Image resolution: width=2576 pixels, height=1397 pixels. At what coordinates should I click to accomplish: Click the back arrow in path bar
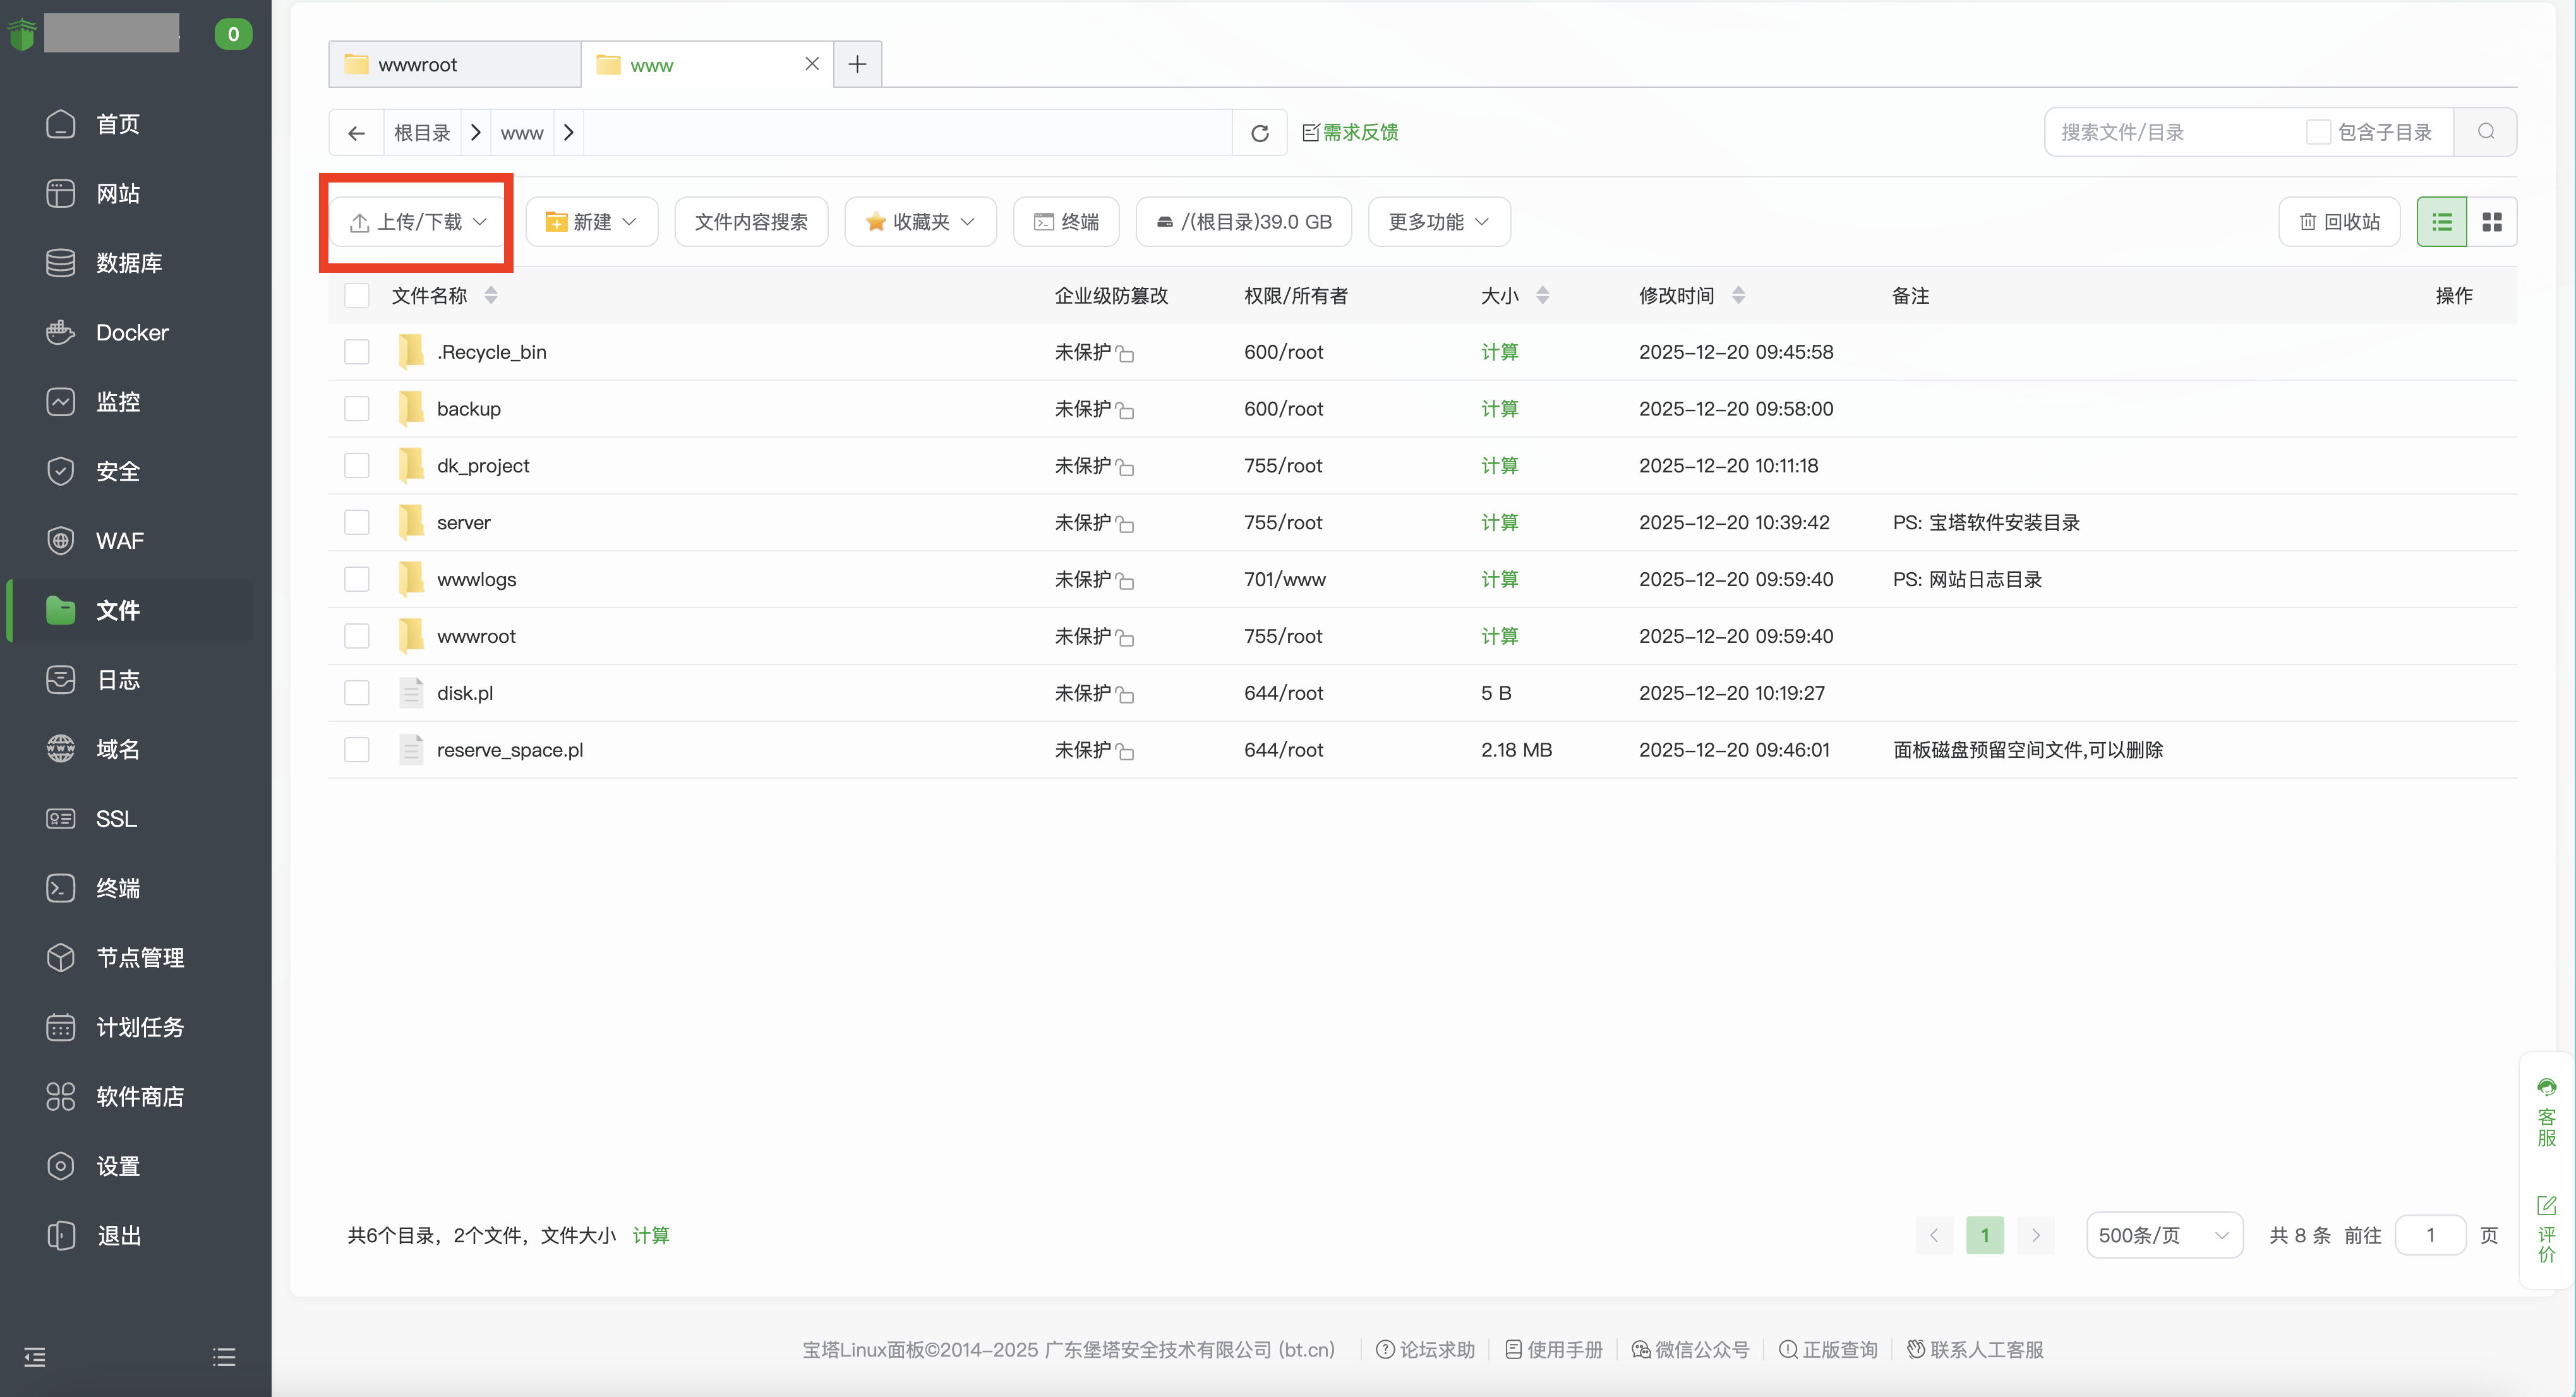[x=356, y=133]
